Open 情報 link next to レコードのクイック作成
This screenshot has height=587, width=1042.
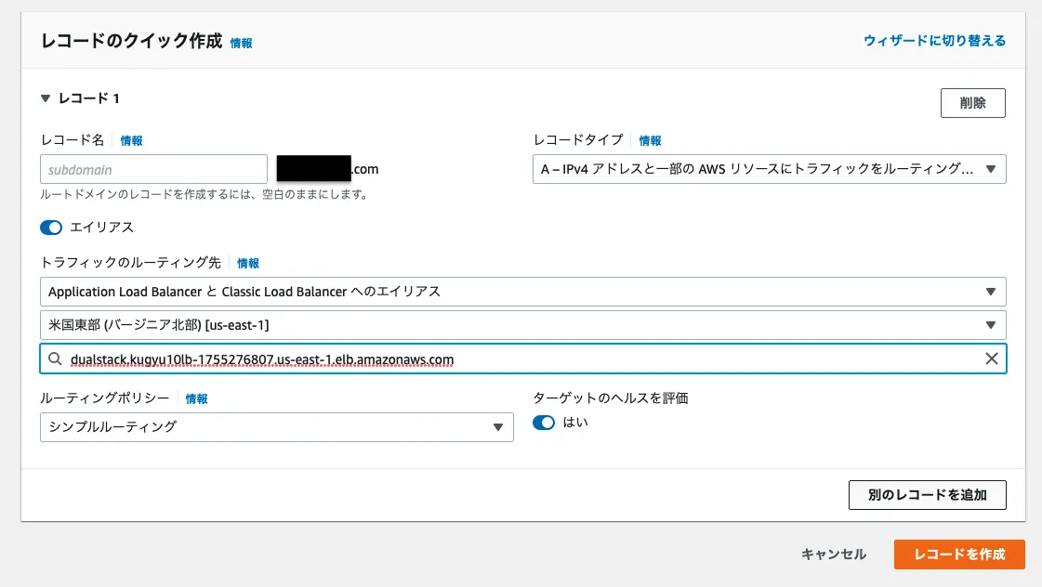point(242,43)
